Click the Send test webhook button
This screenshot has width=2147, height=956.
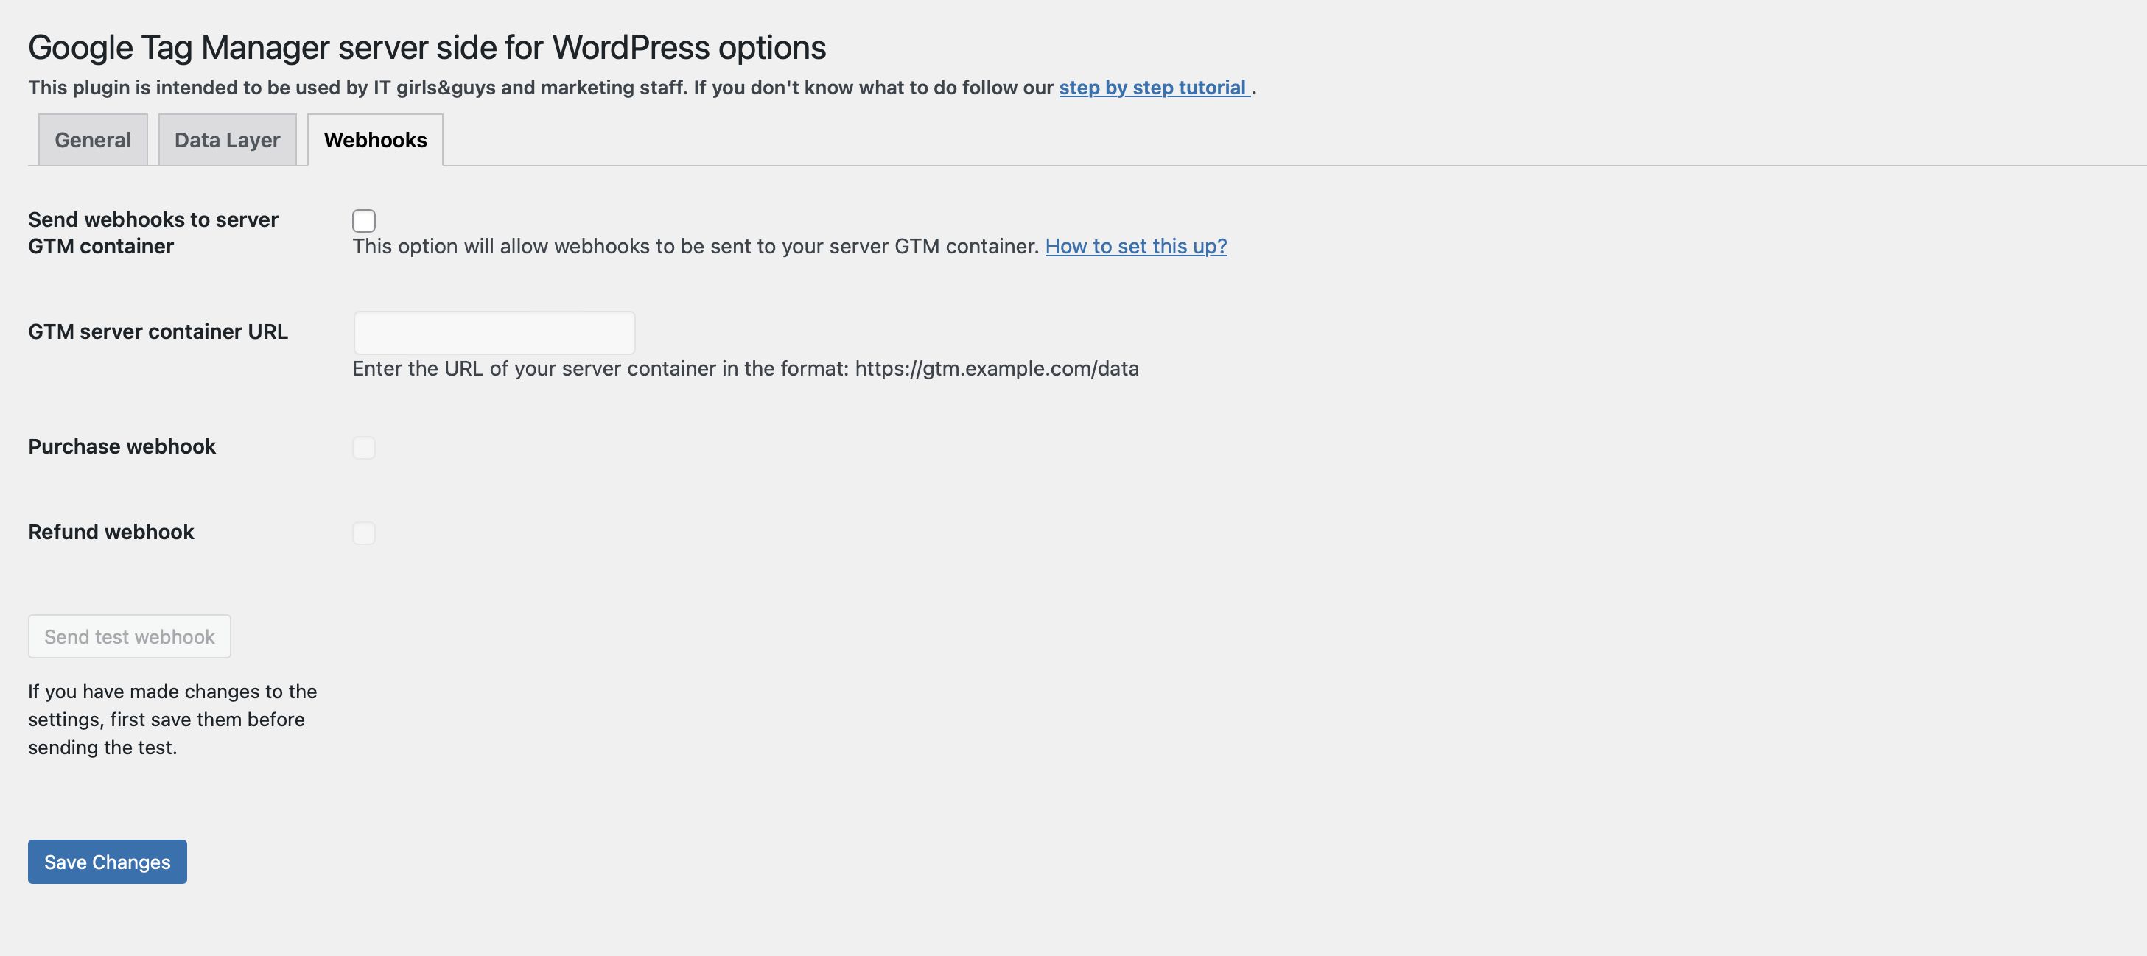click(129, 637)
